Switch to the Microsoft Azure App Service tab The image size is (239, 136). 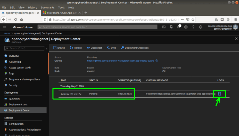coord(62,13)
